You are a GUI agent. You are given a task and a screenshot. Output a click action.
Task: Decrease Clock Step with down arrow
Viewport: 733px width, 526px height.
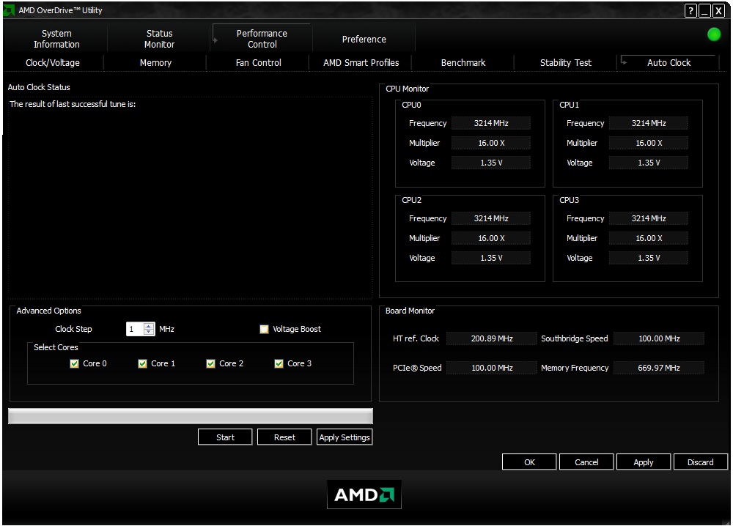pyautogui.click(x=149, y=332)
